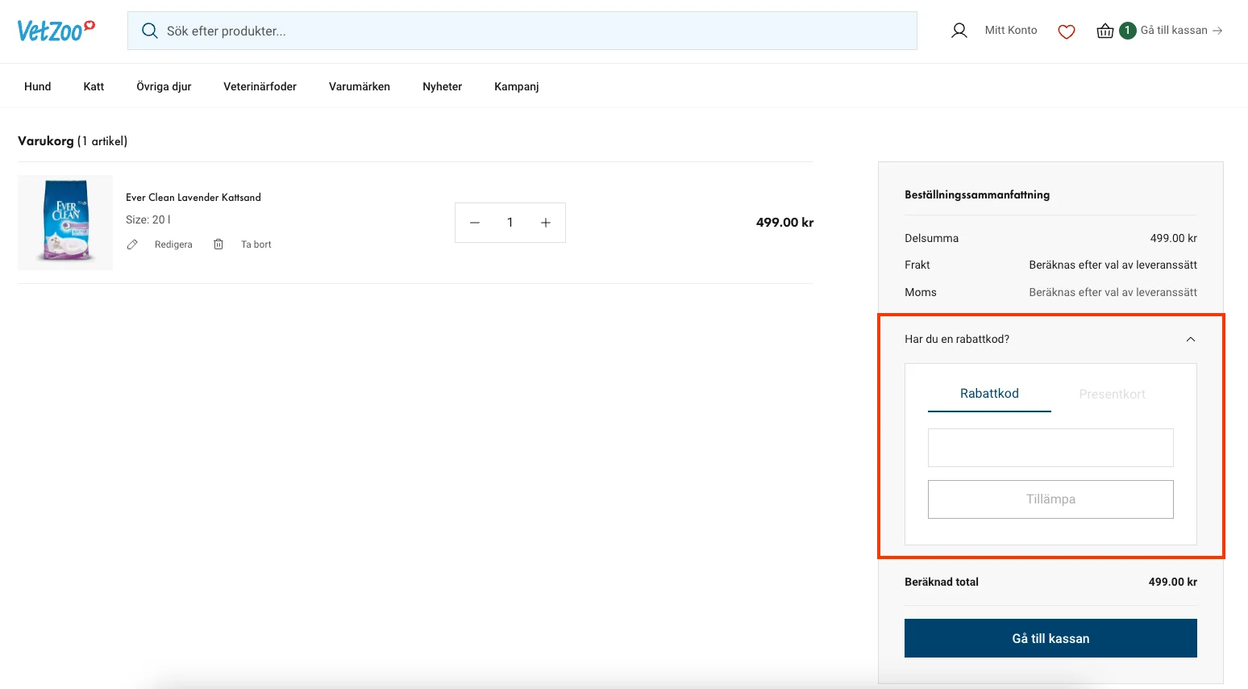
Task: Collapse the 'Har du en rabattkod?' section
Action: (x=1190, y=340)
